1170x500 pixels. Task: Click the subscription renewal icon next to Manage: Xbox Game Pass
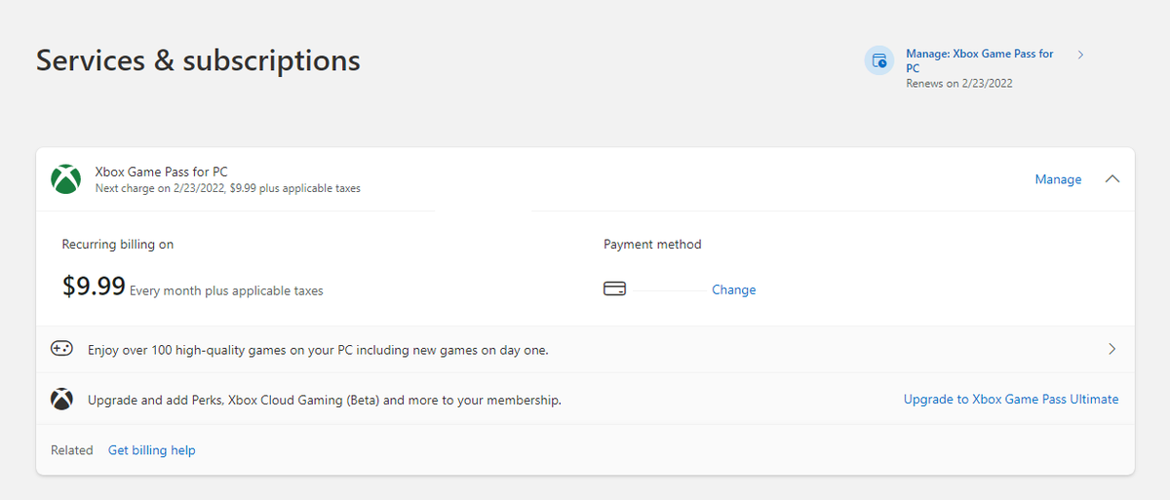pyautogui.click(x=879, y=60)
